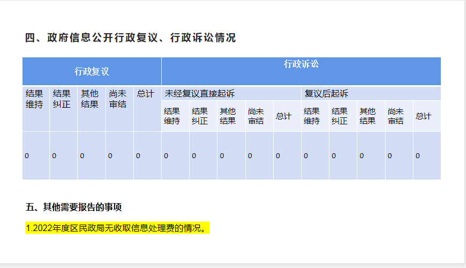Click the 未经复议直接起诉 subheader
Screen dimensions: 466x268
[x=231, y=94]
